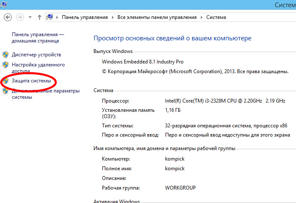The width and height of the screenshot is (296, 203).
Task: Click the Имя компьютера, имя домена section header
Action: click(164, 148)
